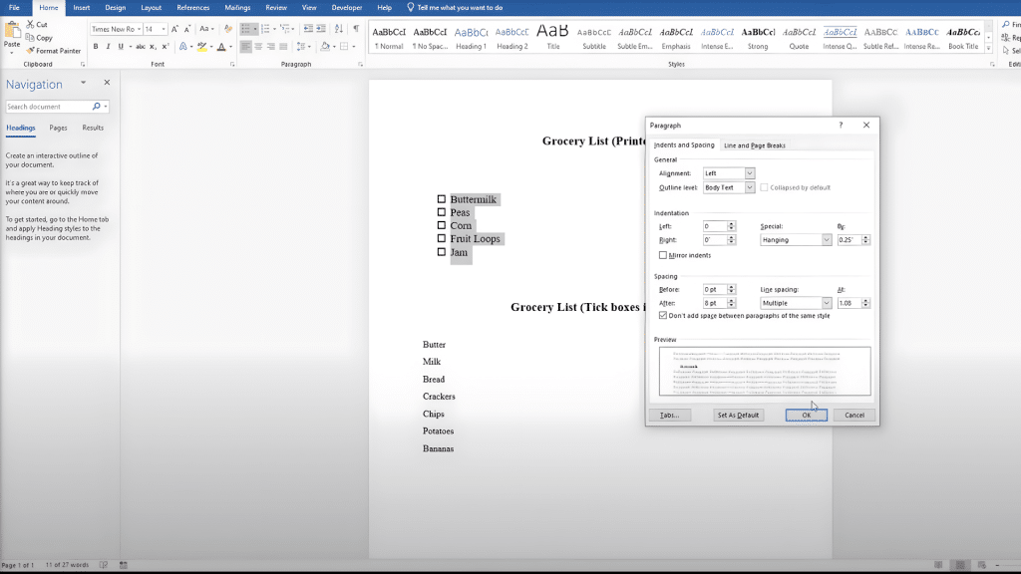Click the Bullets list icon
This screenshot has height=574, width=1021.
tap(247, 29)
